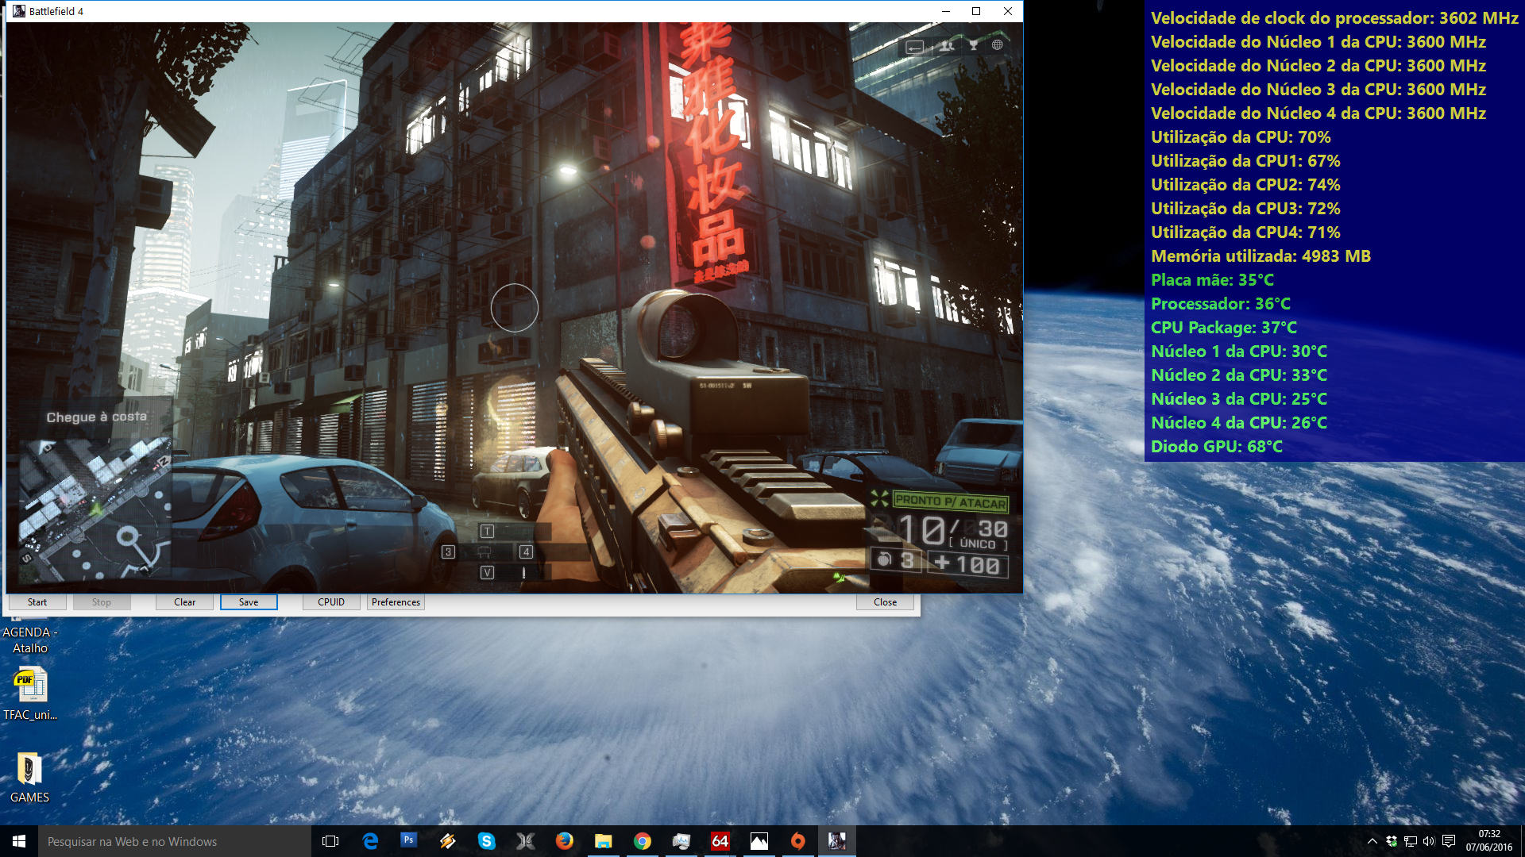Open the Windows Start menu
Image resolution: width=1525 pixels, height=857 pixels.
pos(19,841)
